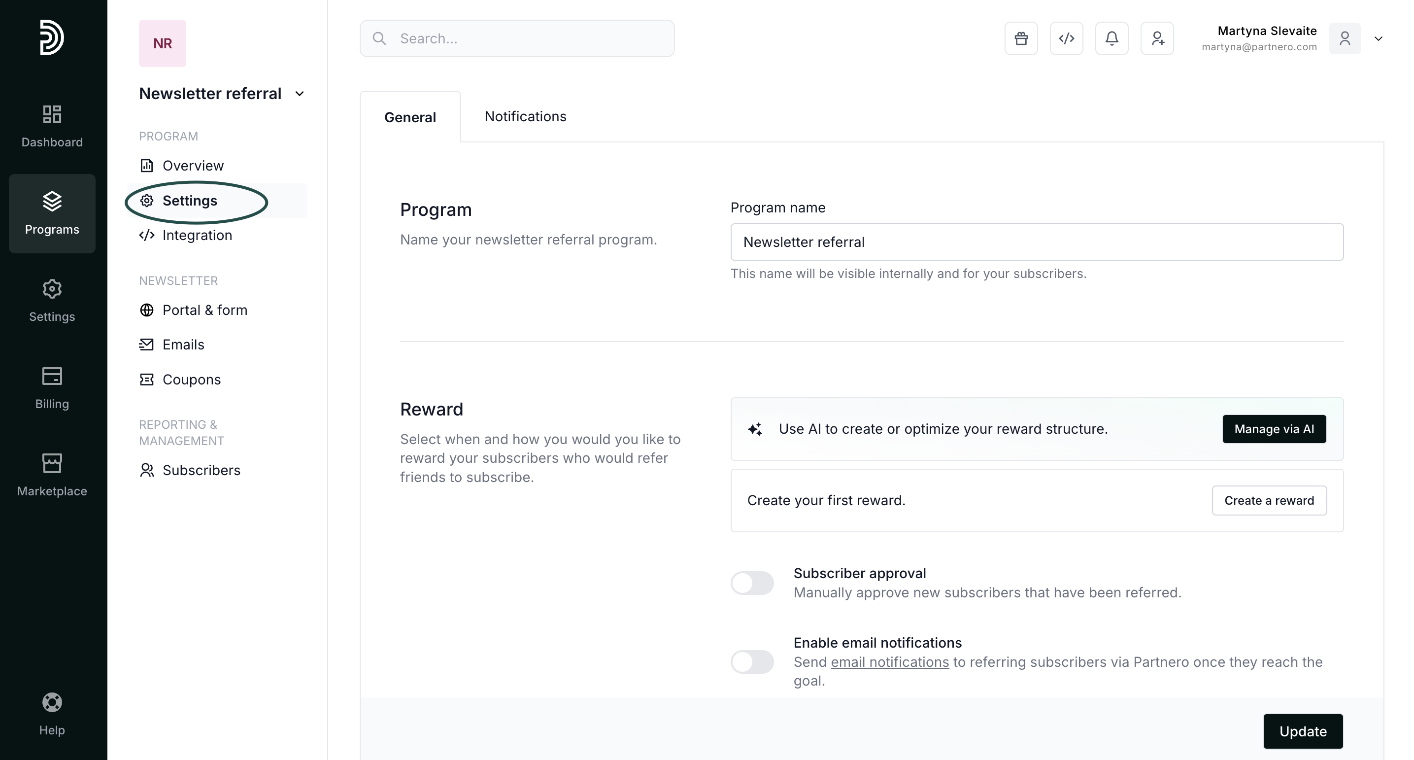Enable email notifications toggle

(x=752, y=662)
